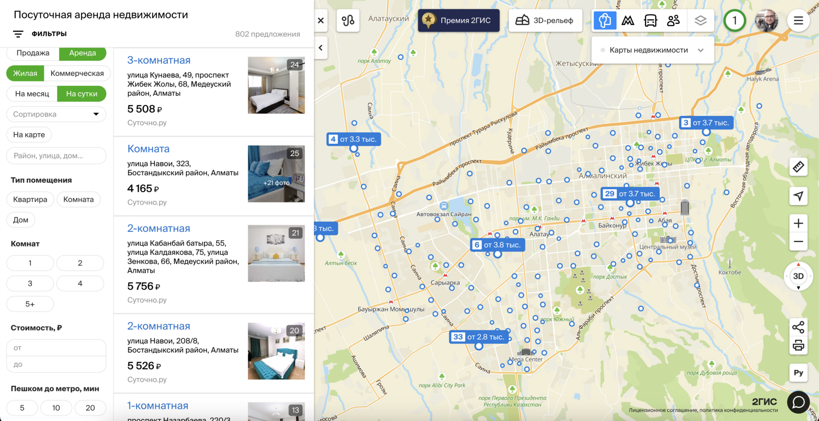Zoom out the map with minus
The height and width of the screenshot is (421, 819).
[x=798, y=242]
